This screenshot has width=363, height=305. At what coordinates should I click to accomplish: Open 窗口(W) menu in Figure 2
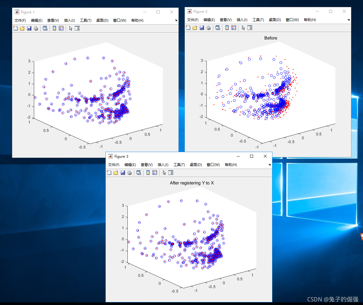[x=292, y=20]
